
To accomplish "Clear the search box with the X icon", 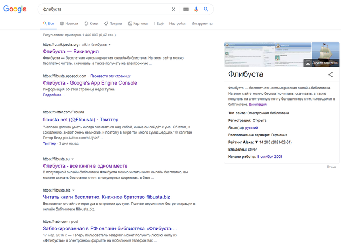I will pyautogui.click(x=173, y=9).
